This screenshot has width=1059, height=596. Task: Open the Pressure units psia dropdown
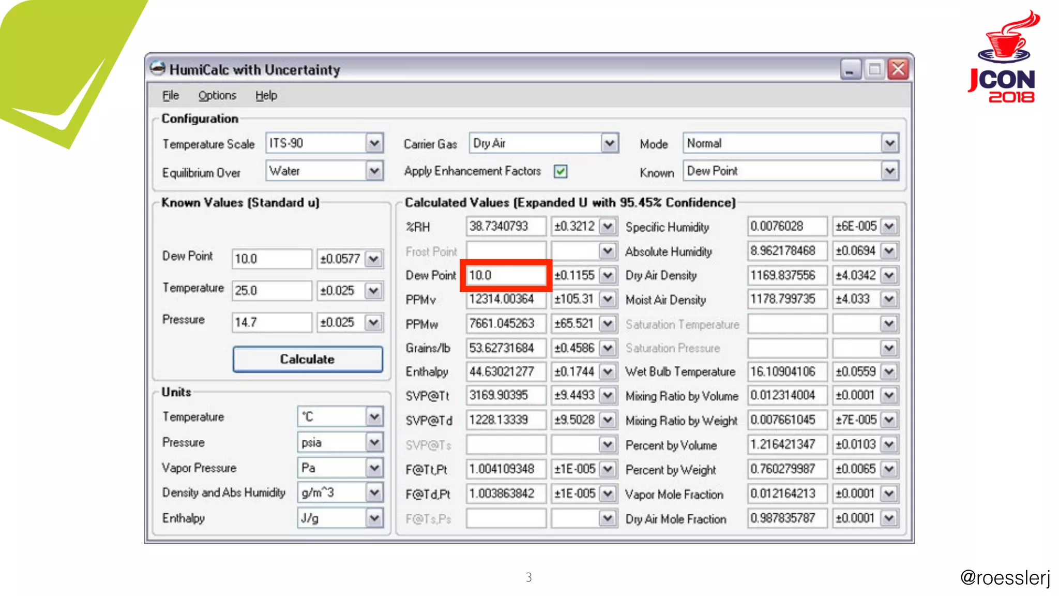coord(374,442)
